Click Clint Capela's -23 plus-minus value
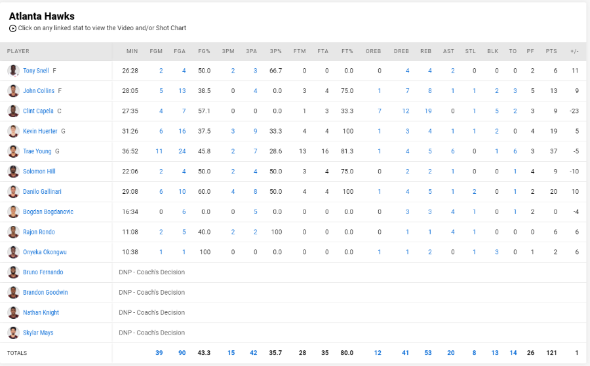 pyautogui.click(x=574, y=111)
